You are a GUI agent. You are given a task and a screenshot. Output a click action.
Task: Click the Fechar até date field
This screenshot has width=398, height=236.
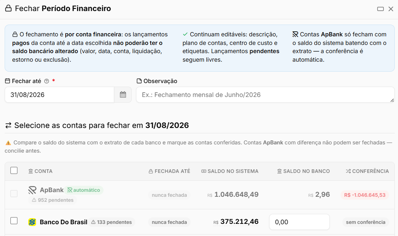59,95
